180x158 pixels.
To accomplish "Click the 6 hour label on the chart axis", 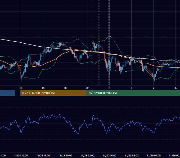I will pos(176,88).
